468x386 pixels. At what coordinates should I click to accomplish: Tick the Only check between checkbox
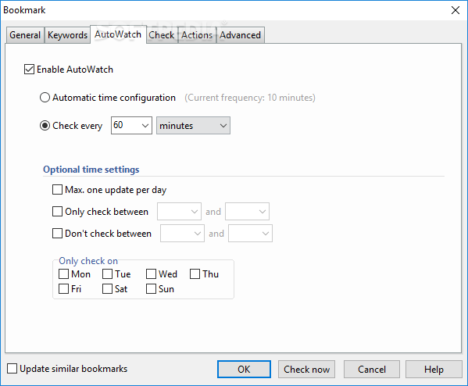(57, 211)
